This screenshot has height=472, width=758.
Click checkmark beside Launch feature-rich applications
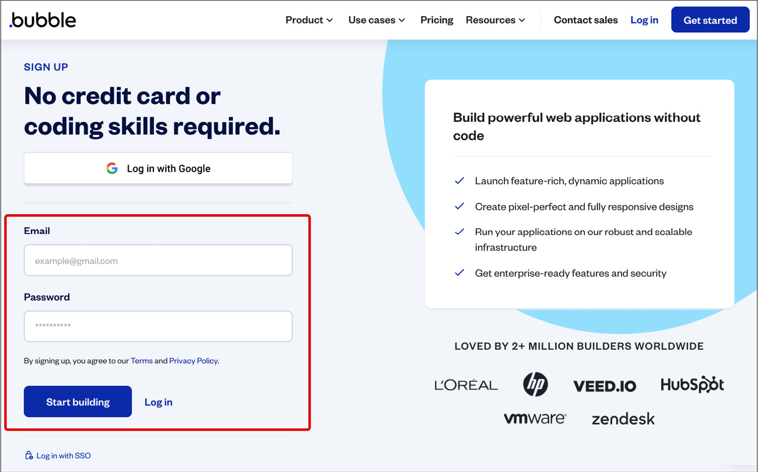[459, 181]
